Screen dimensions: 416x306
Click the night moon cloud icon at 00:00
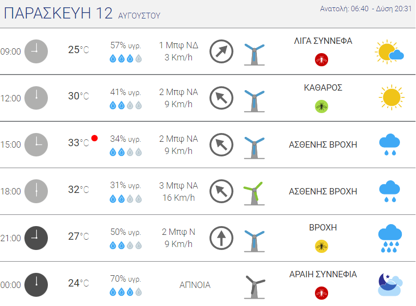[390, 285]
